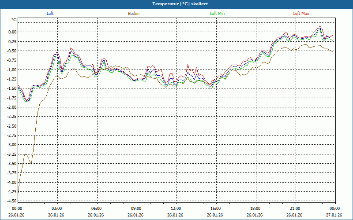Image resolution: width=353 pixels, height=220 pixels.
Task: Select the 03:00 time axis label
Action: point(56,209)
